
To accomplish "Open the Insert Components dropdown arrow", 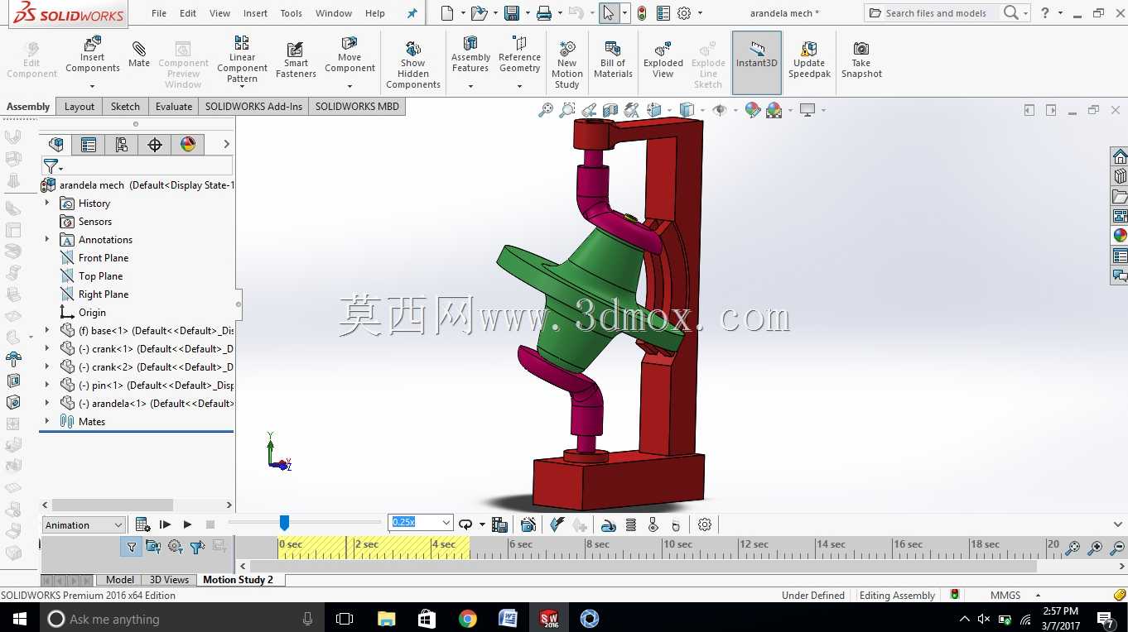I will click(93, 86).
